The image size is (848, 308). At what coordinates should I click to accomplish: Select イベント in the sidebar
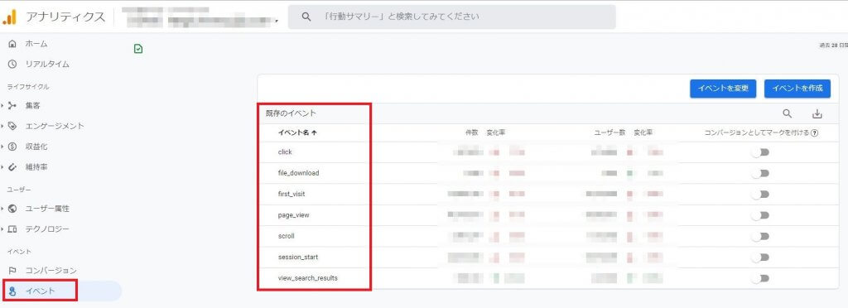40,291
